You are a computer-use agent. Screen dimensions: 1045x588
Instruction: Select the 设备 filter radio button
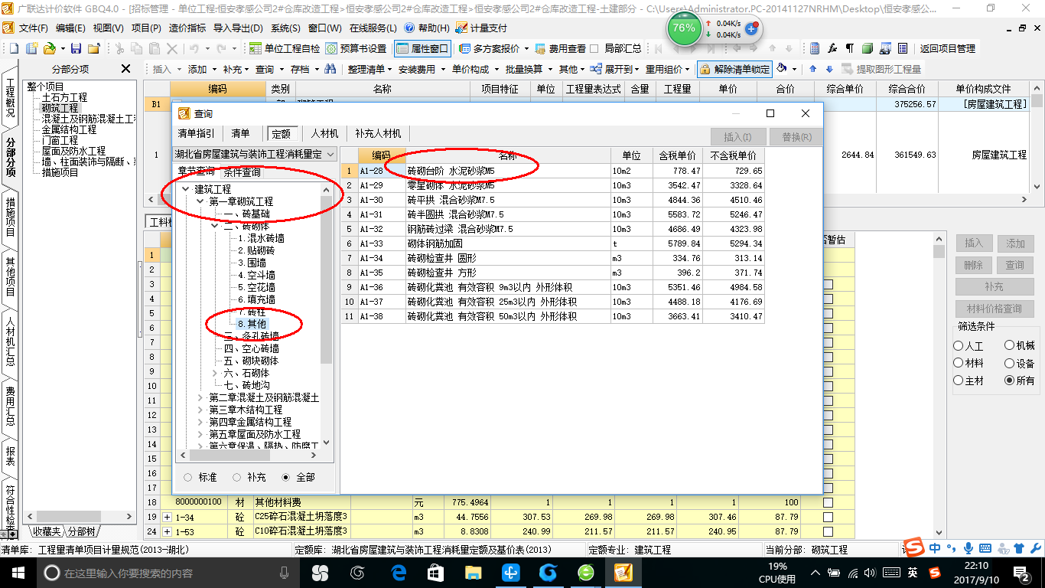[x=1010, y=364]
